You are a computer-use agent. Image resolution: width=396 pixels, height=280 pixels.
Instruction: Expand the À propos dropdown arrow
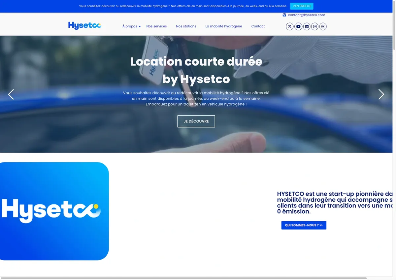coord(140,26)
